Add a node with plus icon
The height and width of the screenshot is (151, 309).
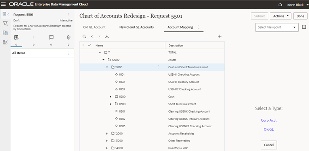coord(220,36)
